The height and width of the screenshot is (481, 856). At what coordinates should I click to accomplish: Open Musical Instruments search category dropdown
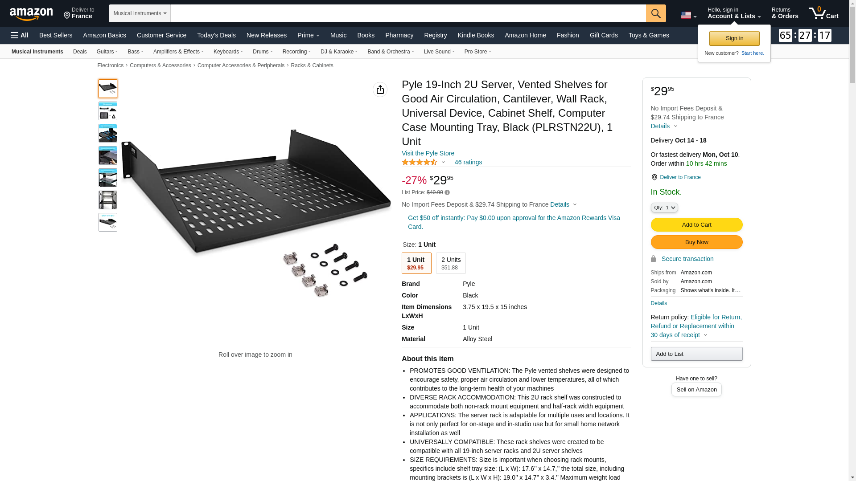coord(140,13)
